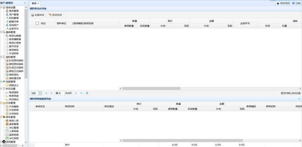This screenshot has width=302, height=147.
Task: Go to the next page
Action: pos(76,93)
